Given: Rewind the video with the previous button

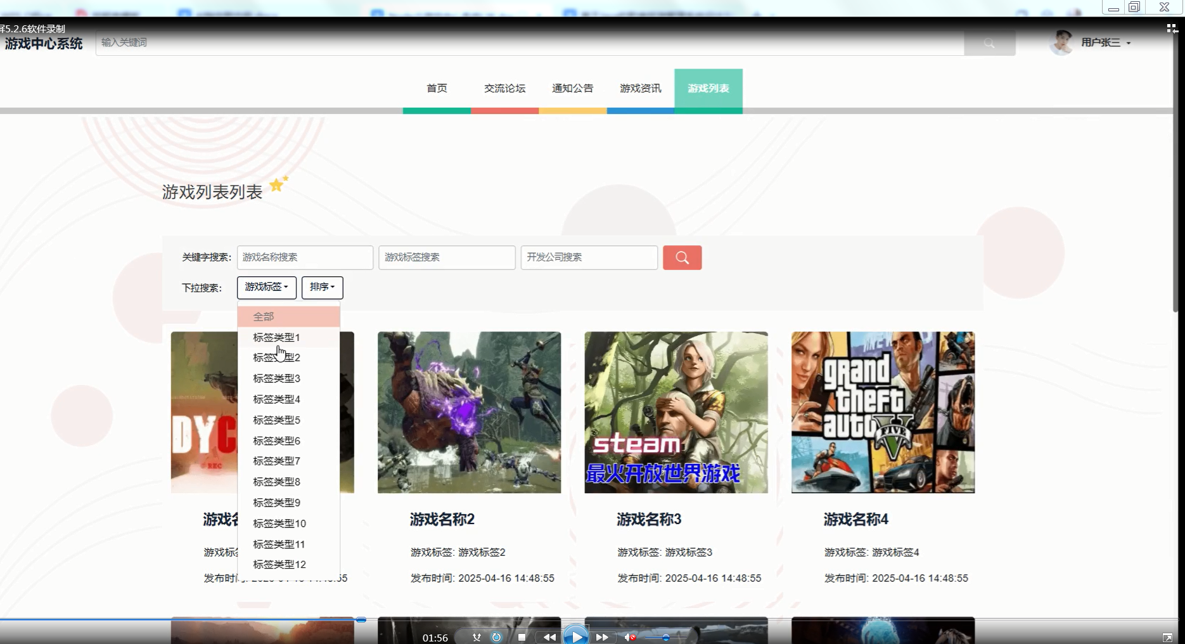Looking at the screenshot, I should (549, 637).
